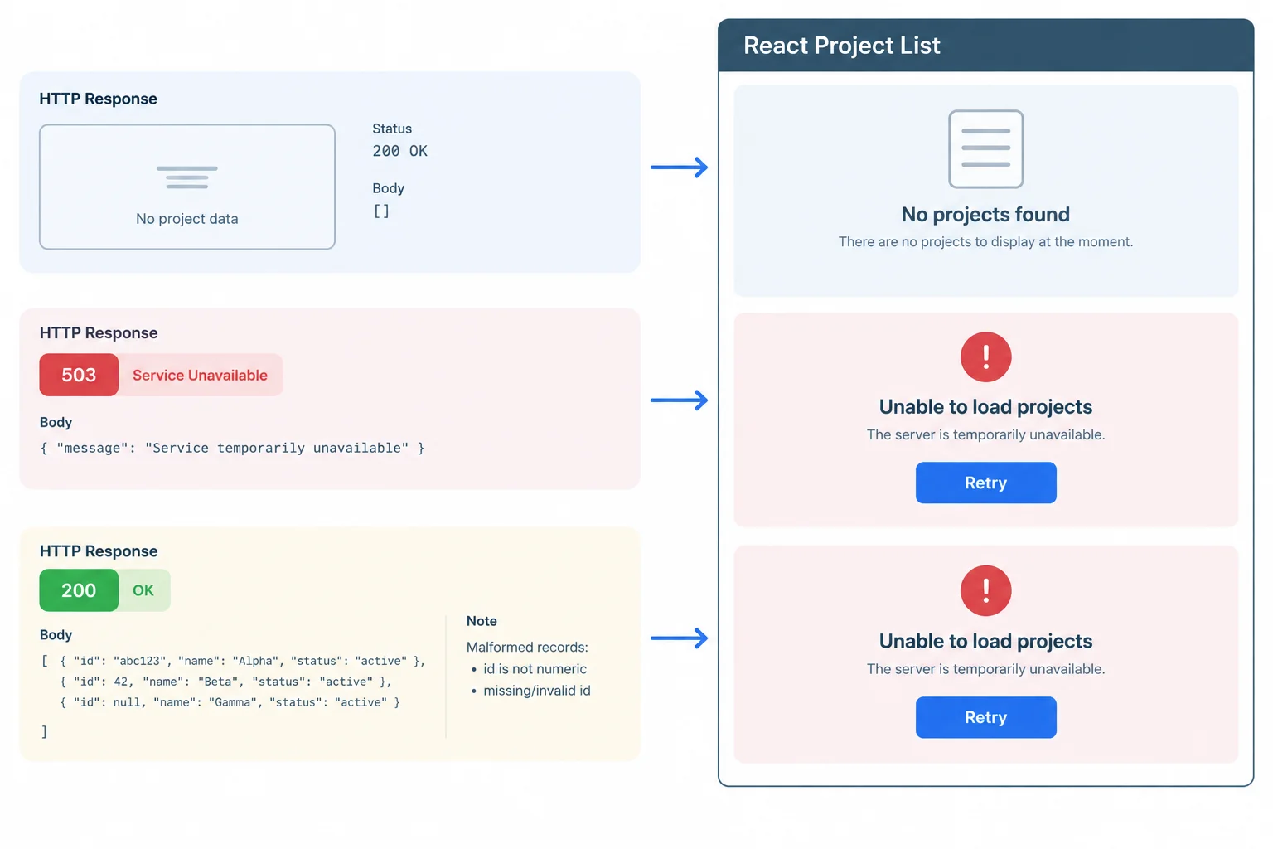Click Retry in the malformed records error card
This screenshot has height=849, width=1273.
point(985,717)
